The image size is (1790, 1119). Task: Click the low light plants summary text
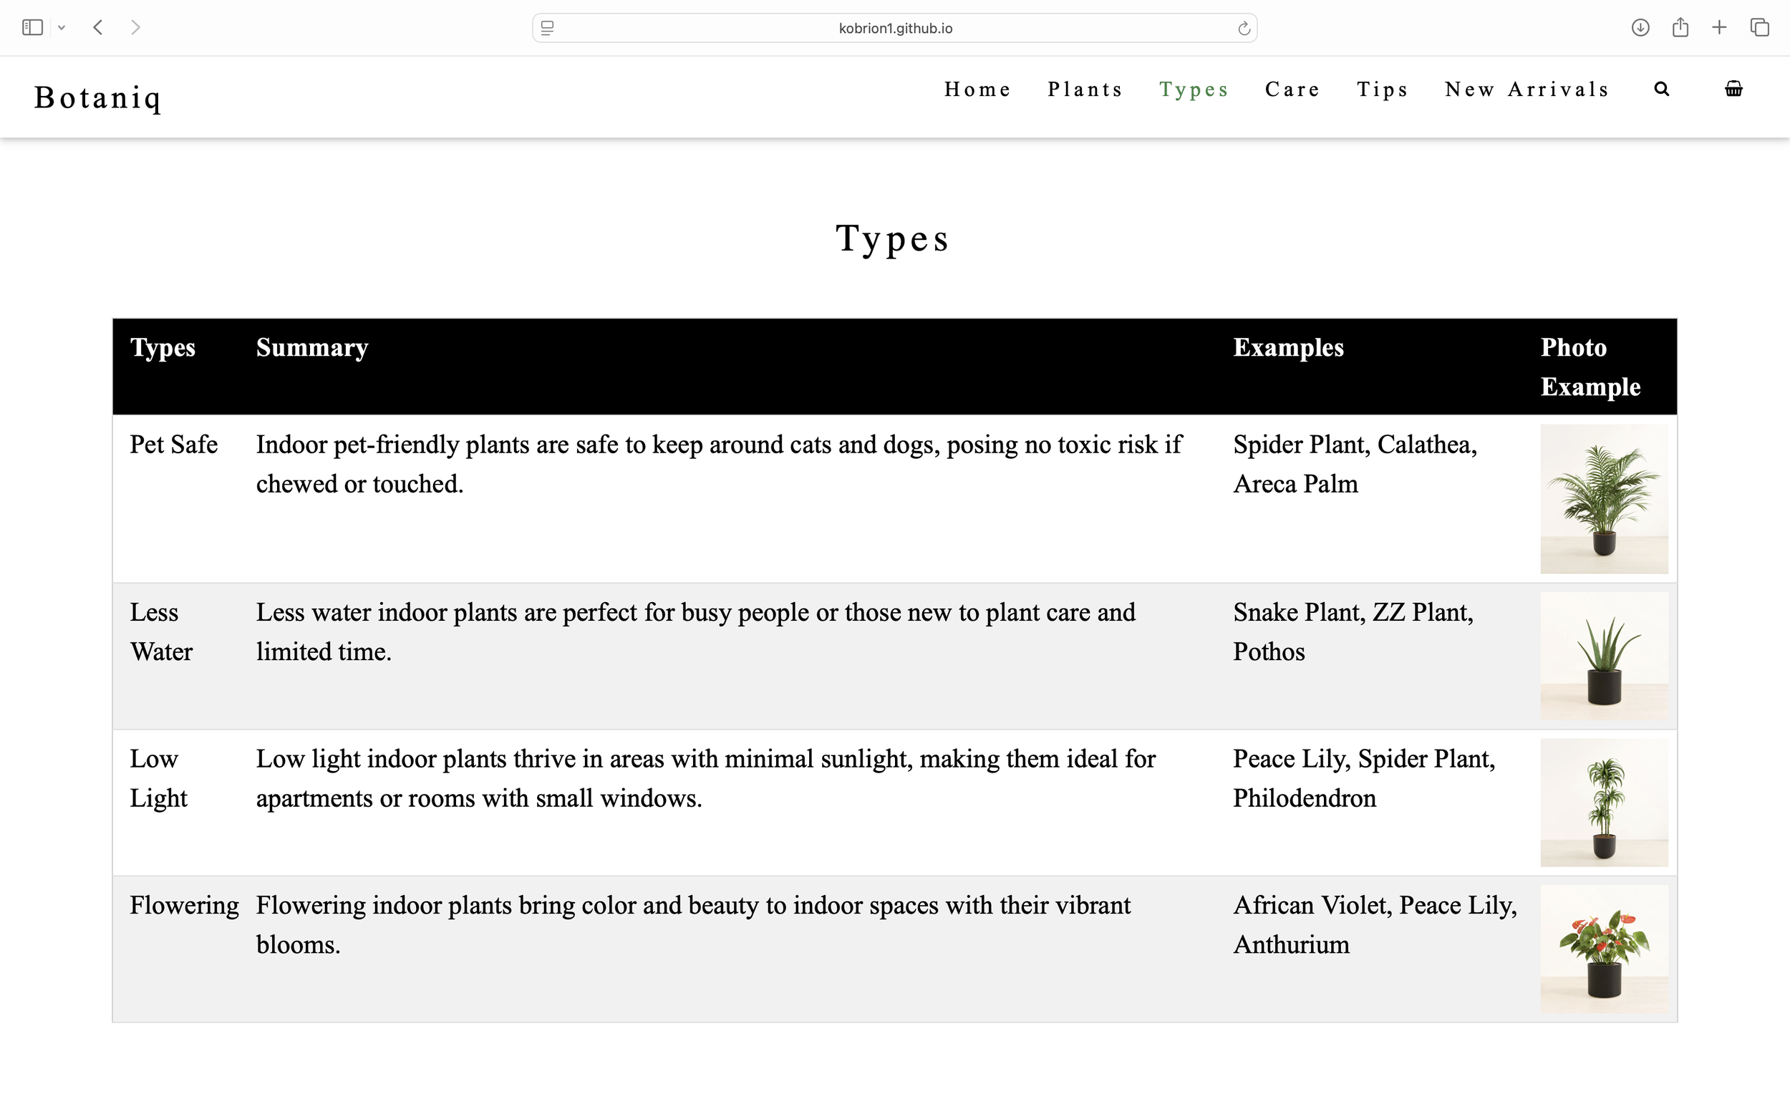[x=706, y=778]
